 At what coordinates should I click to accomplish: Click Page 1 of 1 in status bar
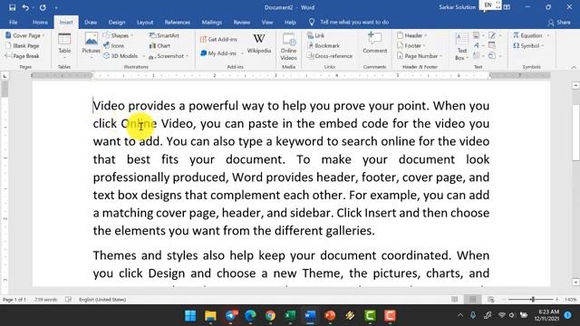[x=14, y=300]
